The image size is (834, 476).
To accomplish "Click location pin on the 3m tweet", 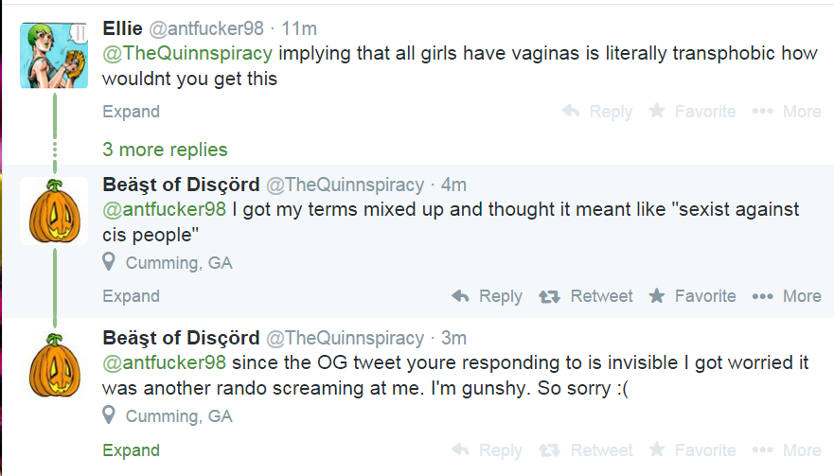I will coord(110,415).
